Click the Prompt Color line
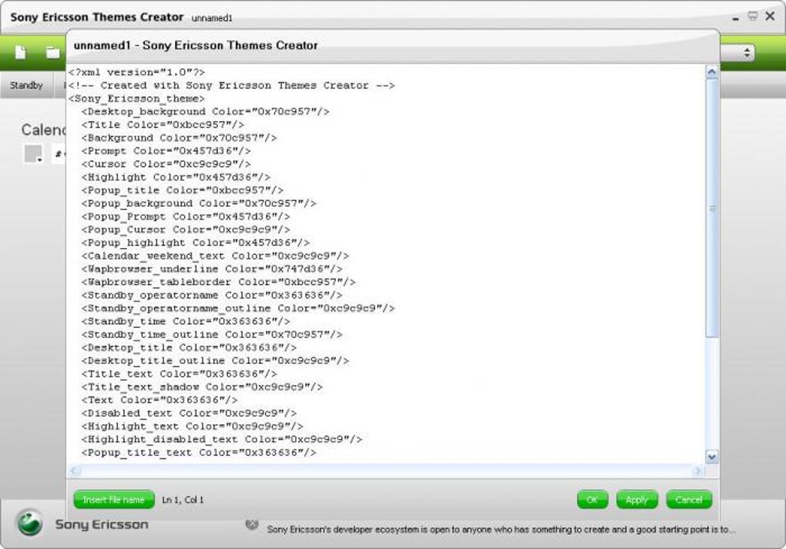The height and width of the screenshot is (549, 786). coord(166,151)
